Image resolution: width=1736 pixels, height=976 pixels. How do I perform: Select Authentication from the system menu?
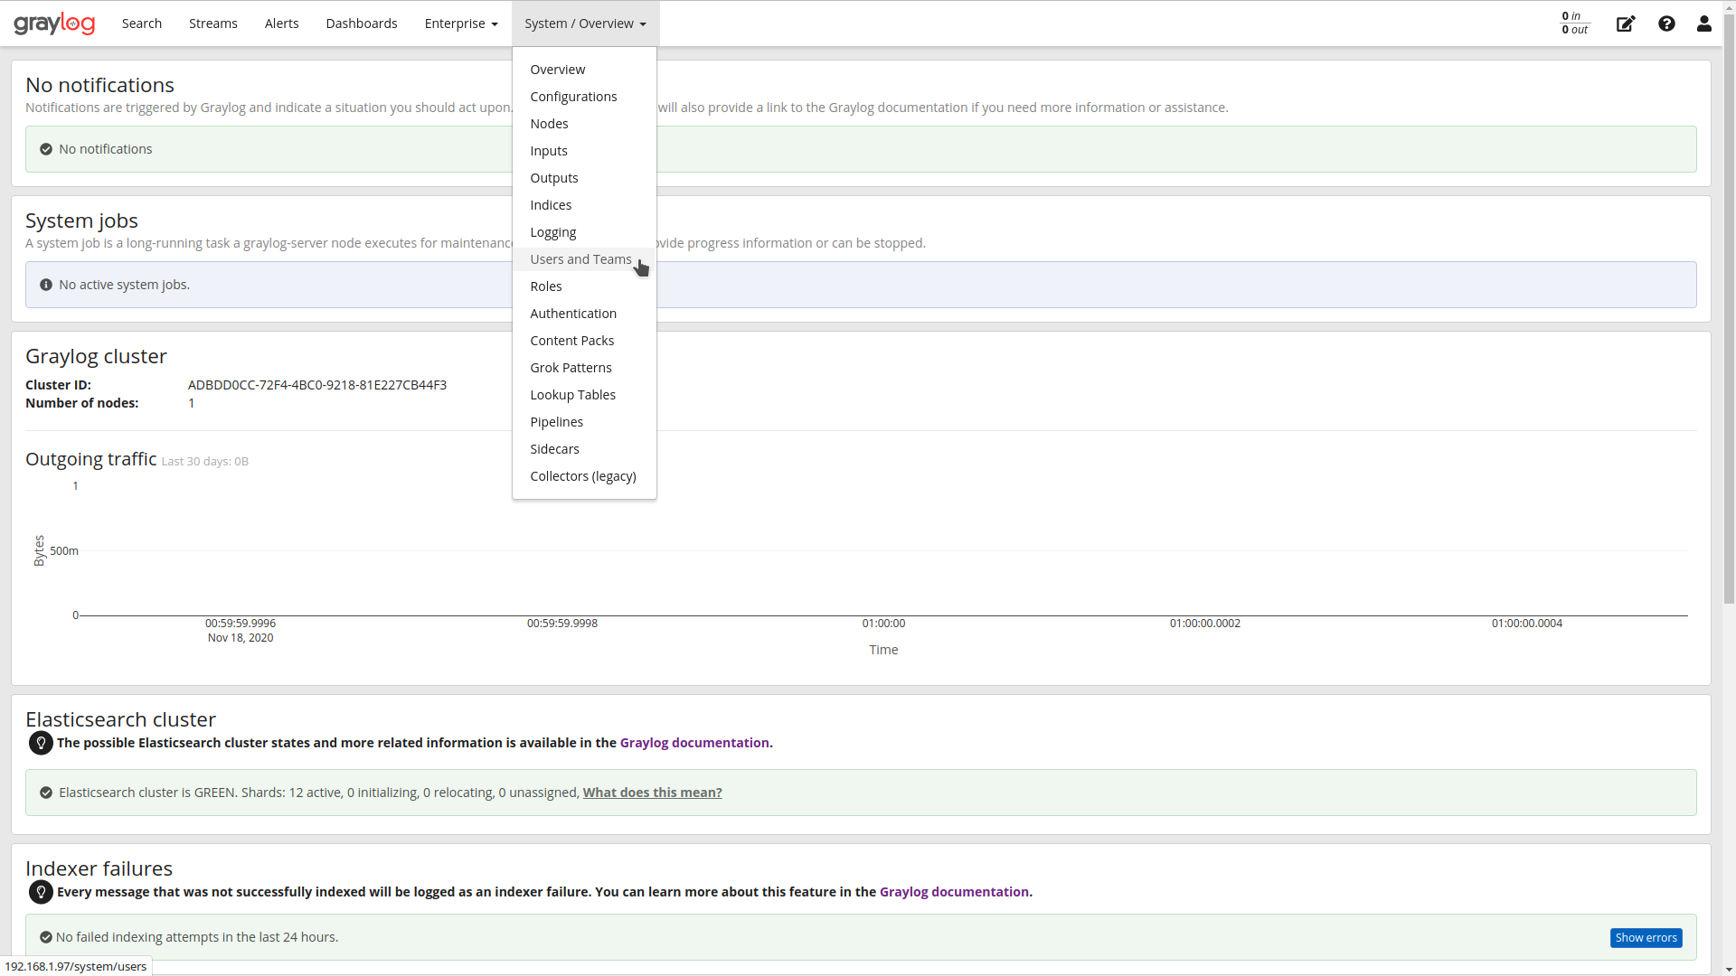coord(573,314)
